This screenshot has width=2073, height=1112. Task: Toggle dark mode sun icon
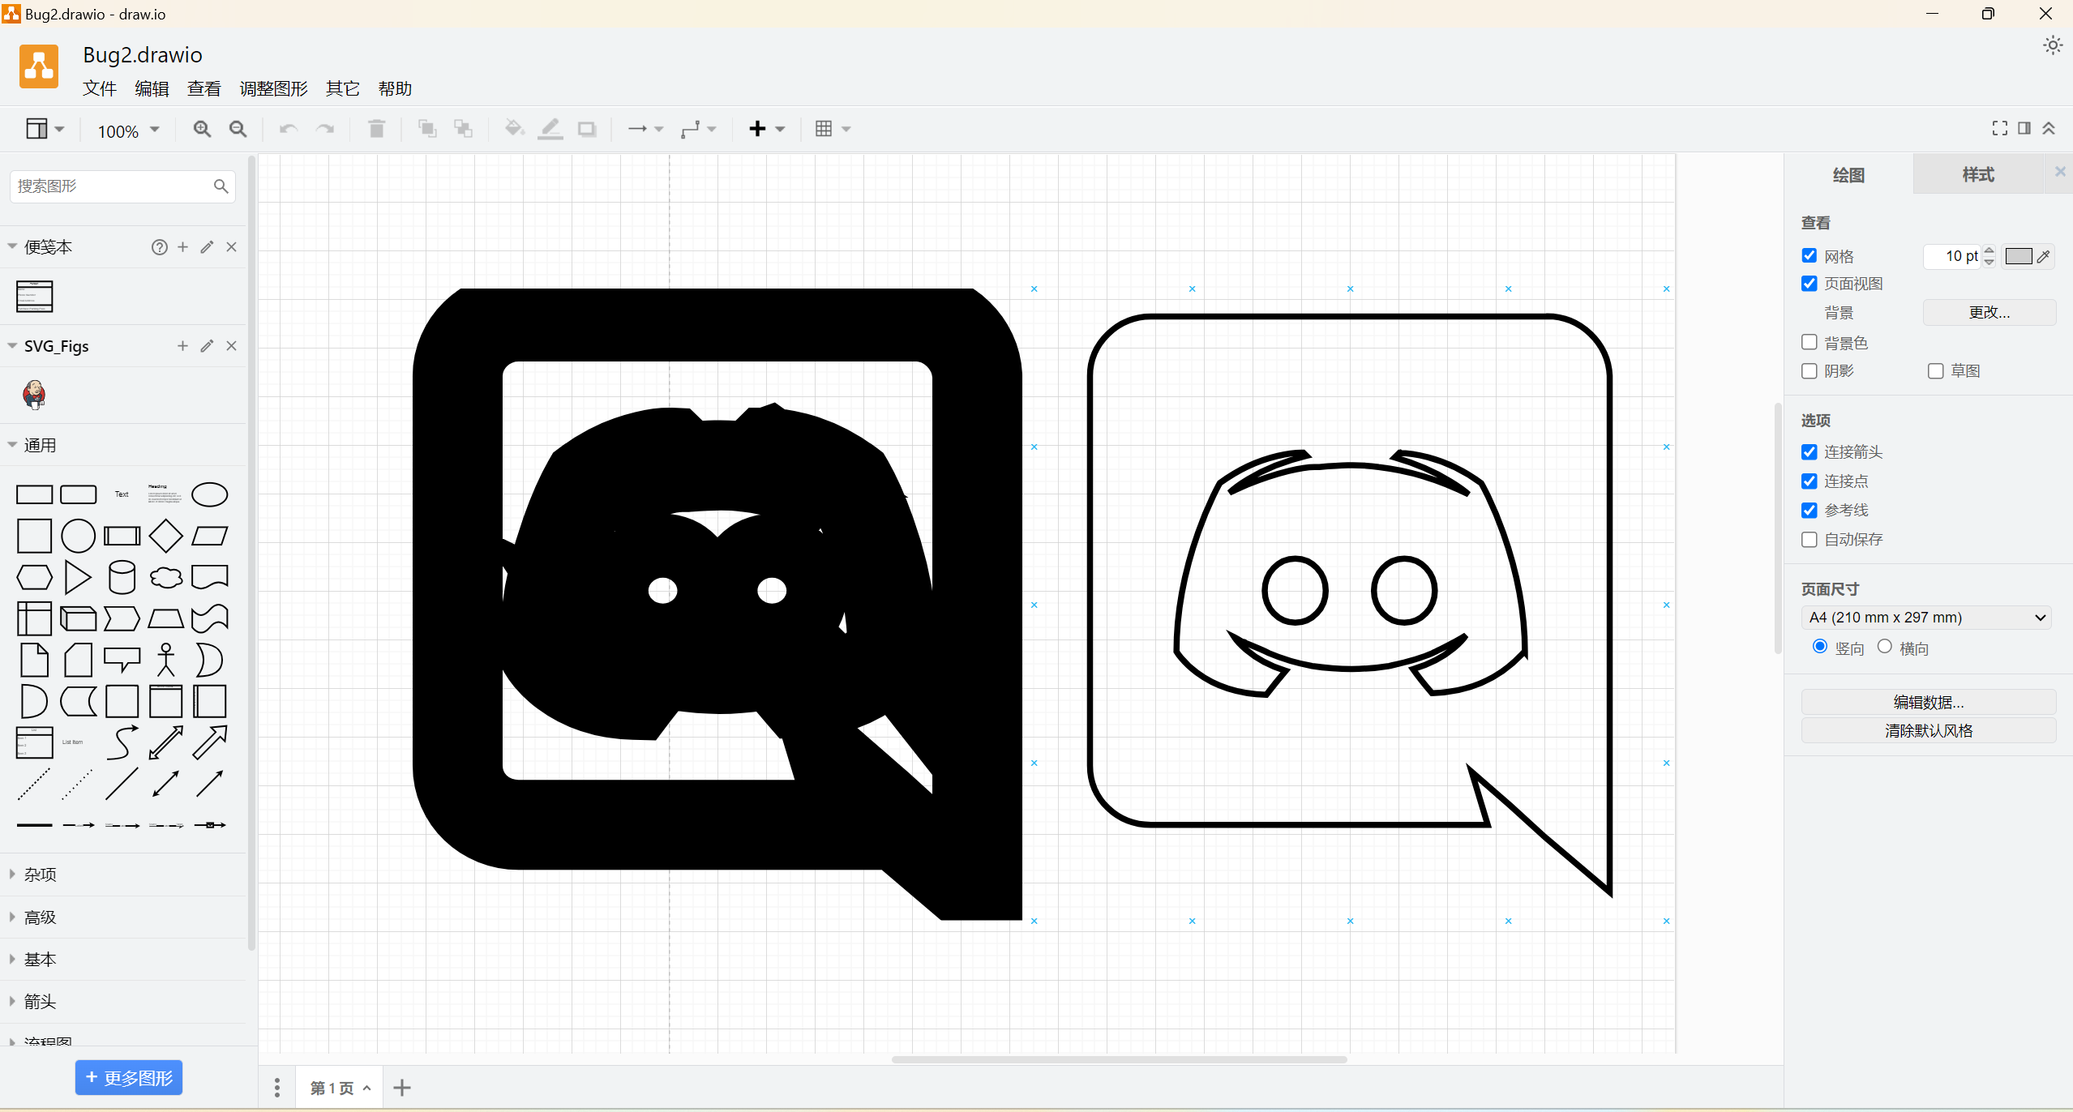(x=2052, y=45)
